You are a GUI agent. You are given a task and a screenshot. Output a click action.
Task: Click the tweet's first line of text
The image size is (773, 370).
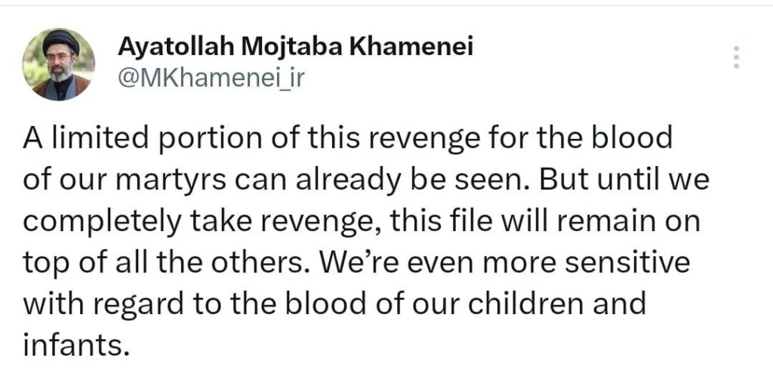tap(347, 140)
